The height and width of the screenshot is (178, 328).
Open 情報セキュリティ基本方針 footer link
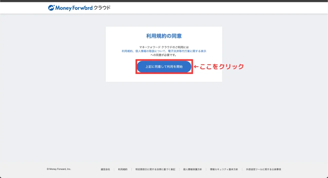pyautogui.click(x=224, y=169)
